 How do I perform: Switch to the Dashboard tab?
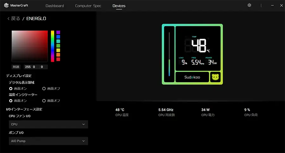(55, 6)
